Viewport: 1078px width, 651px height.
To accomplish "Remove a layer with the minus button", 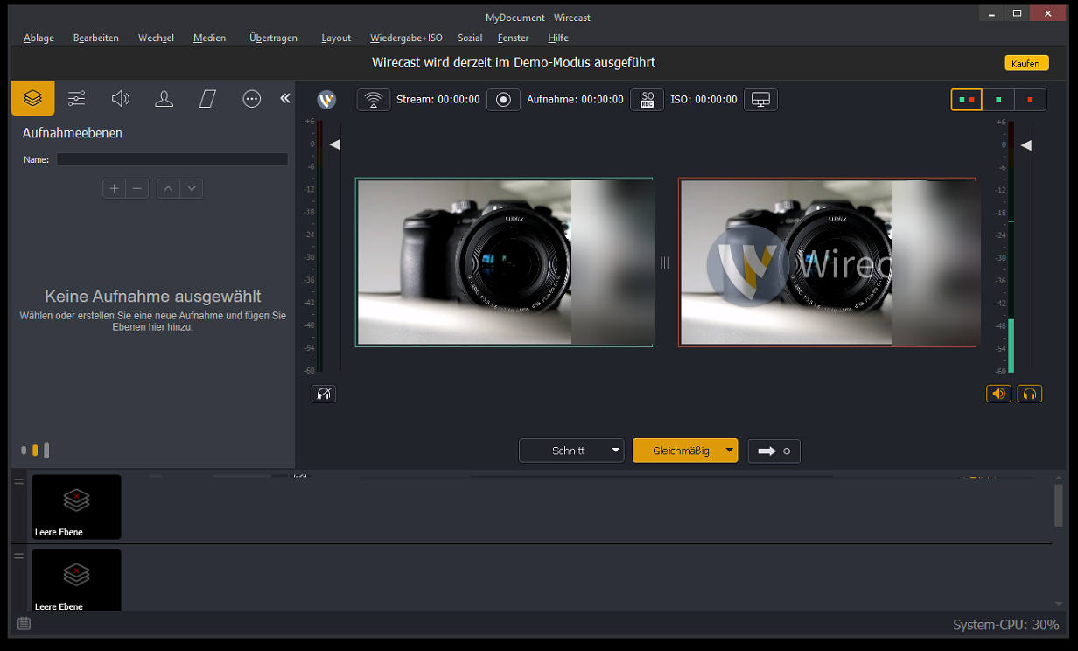I will click(x=137, y=188).
